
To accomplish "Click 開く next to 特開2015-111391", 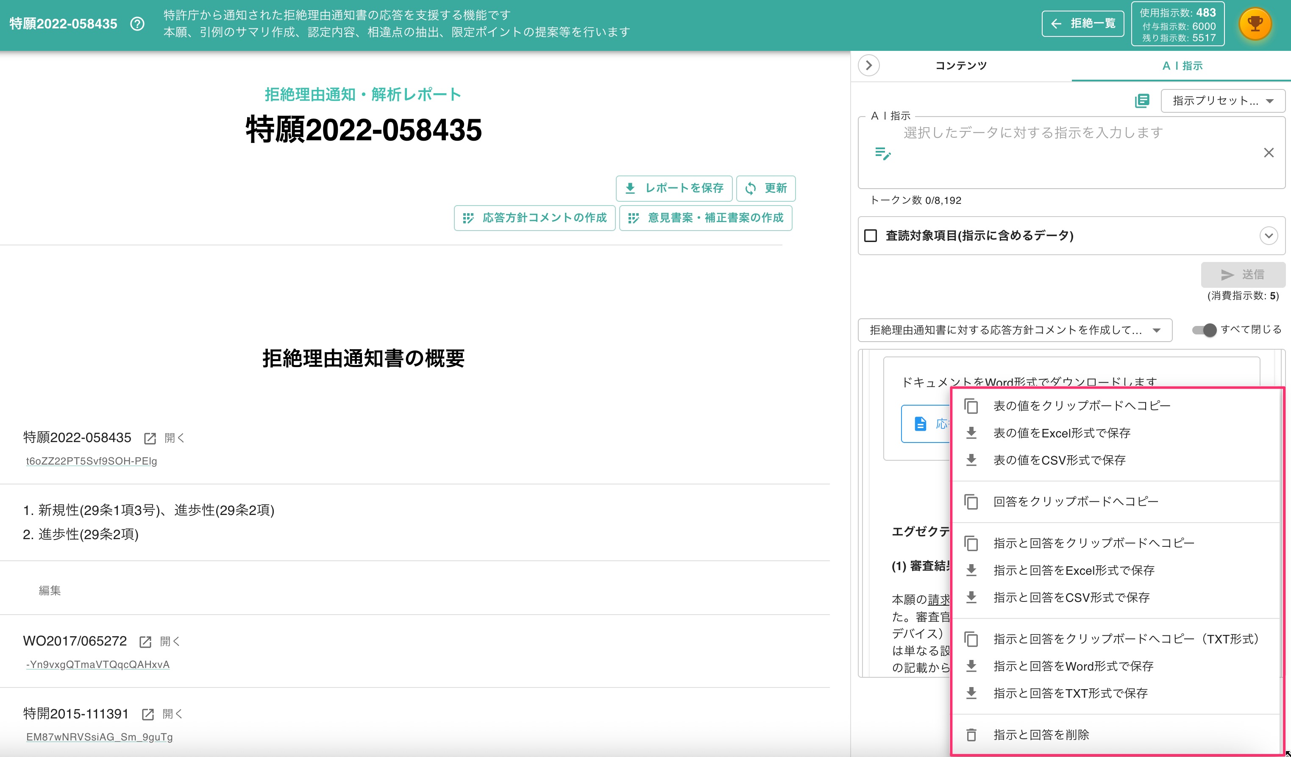I will coord(172,714).
